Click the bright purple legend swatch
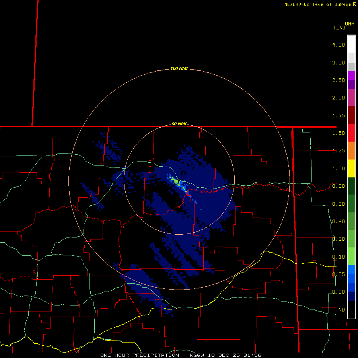The image size is (358, 358). pos(351,76)
